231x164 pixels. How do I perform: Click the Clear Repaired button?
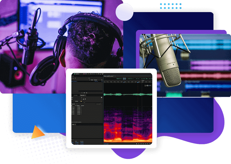coord(99,104)
